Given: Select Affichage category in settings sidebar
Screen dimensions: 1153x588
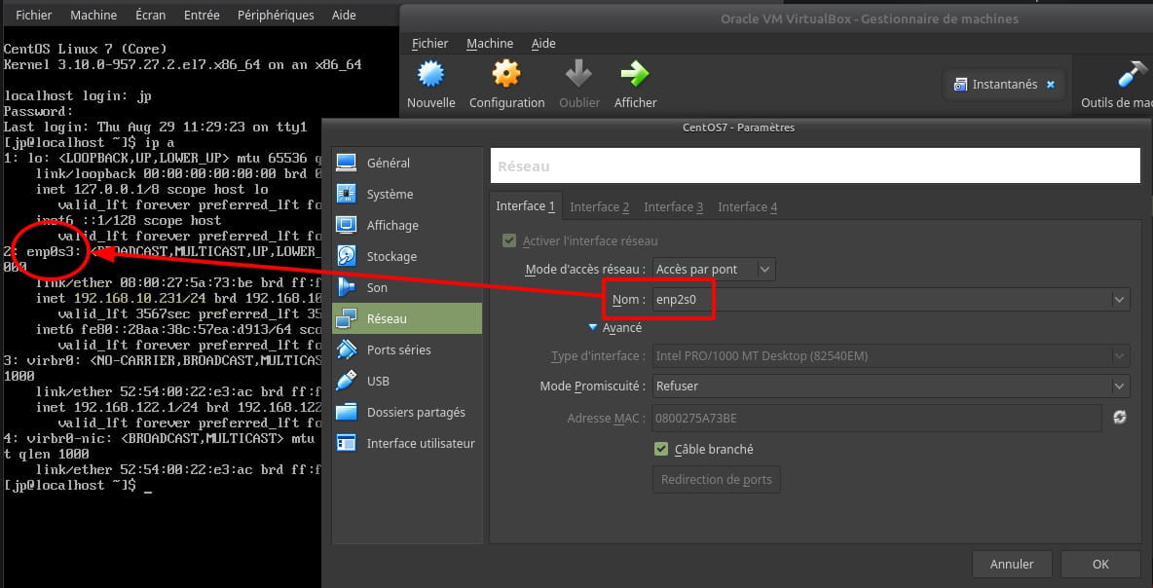Looking at the screenshot, I should click(407, 225).
